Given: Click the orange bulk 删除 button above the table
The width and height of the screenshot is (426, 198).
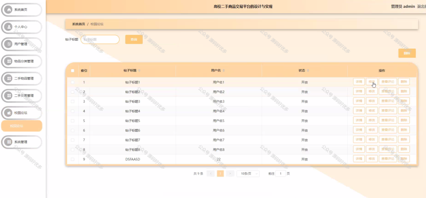Looking at the screenshot, I should [x=407, y=53].
